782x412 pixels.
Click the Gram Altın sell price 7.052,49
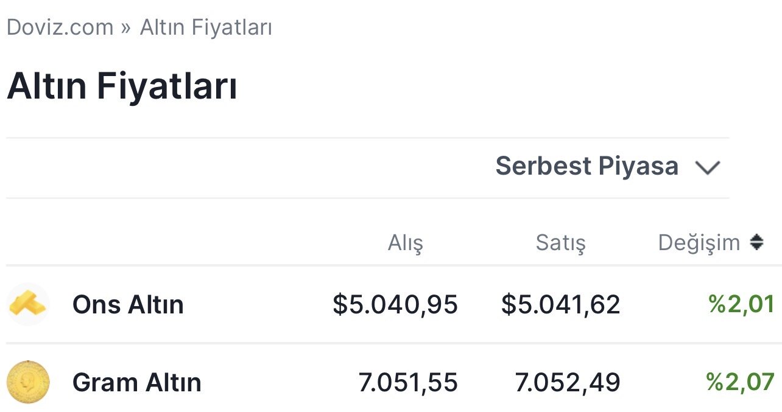(x=568, y=383)
